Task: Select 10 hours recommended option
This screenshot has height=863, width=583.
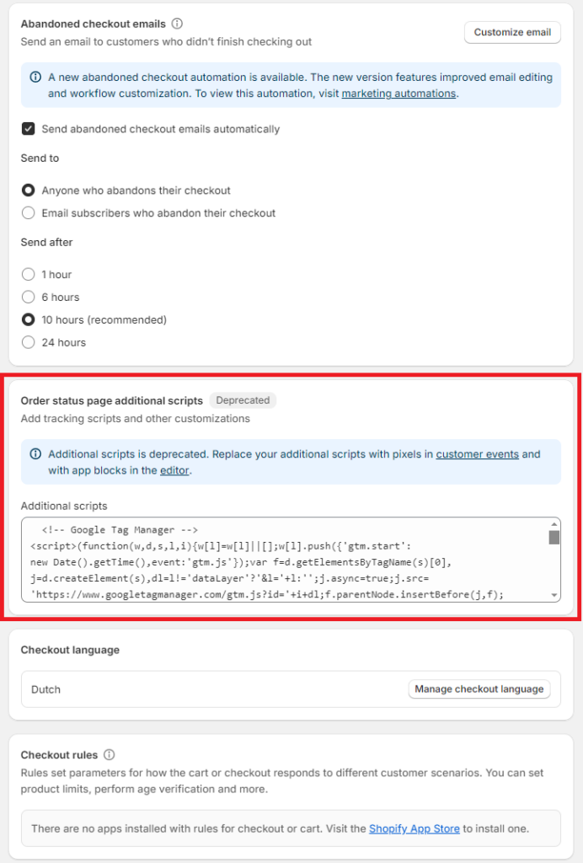Action: 29,319
